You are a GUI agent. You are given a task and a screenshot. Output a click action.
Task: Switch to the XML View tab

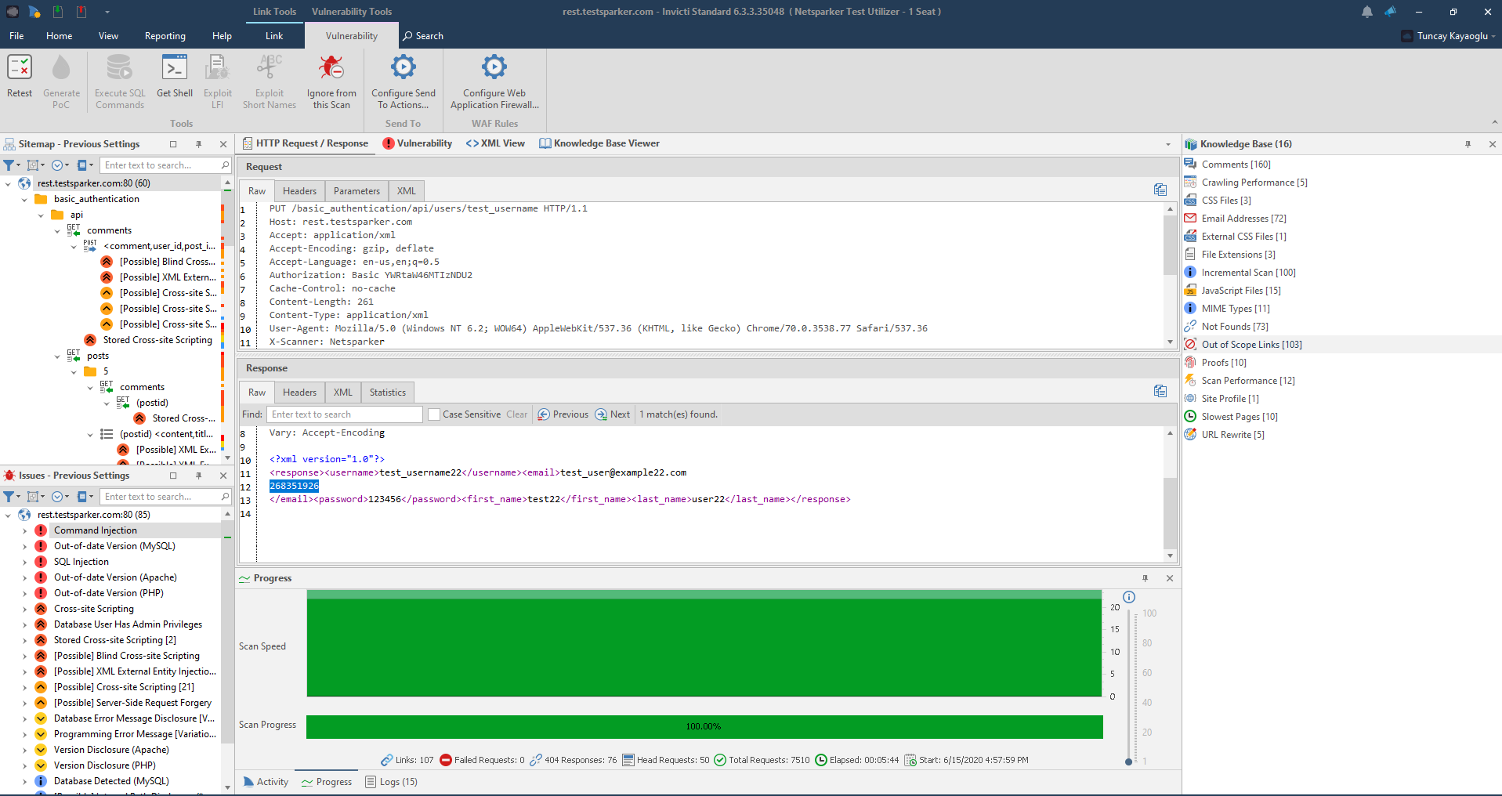tap(495, 143)
